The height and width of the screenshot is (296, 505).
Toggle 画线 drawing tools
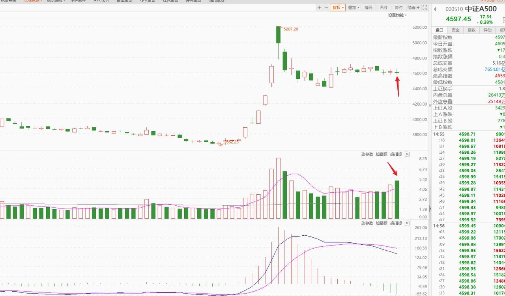coord(383,7)
